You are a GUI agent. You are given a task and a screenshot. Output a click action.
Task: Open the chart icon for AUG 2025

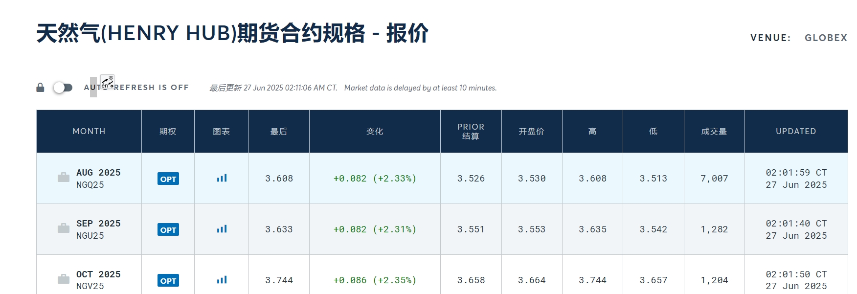(x=222, y=178)
